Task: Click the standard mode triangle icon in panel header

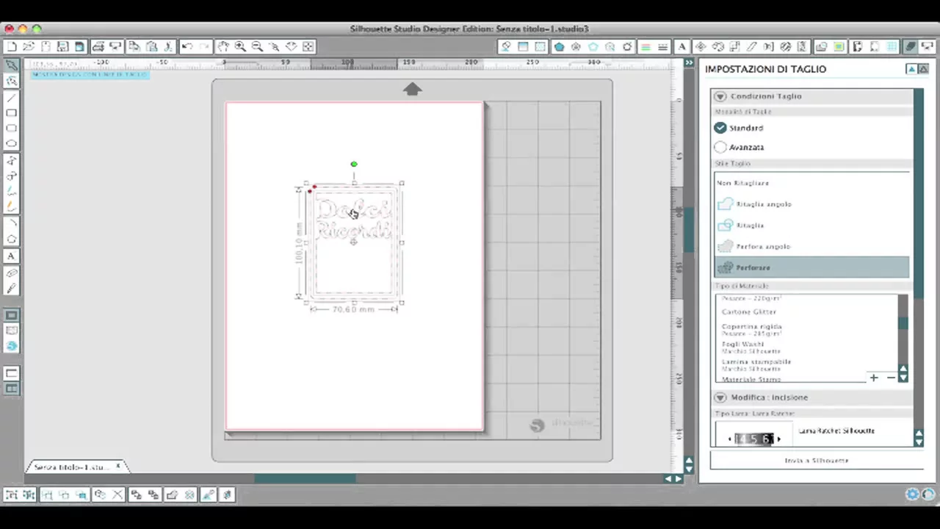Action: [x=911, y=69]
